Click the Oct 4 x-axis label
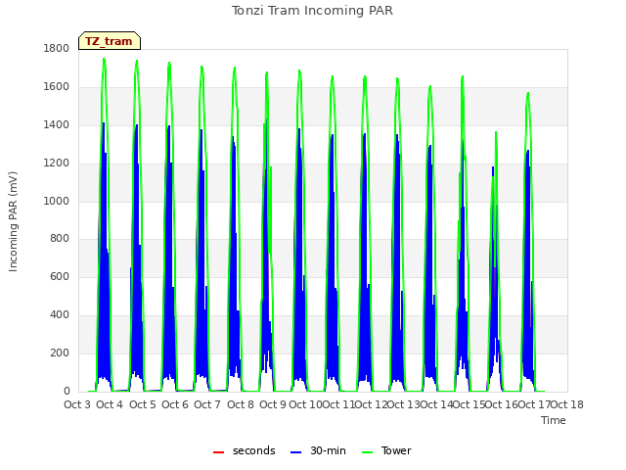626x470 pixels. (110, 404)
